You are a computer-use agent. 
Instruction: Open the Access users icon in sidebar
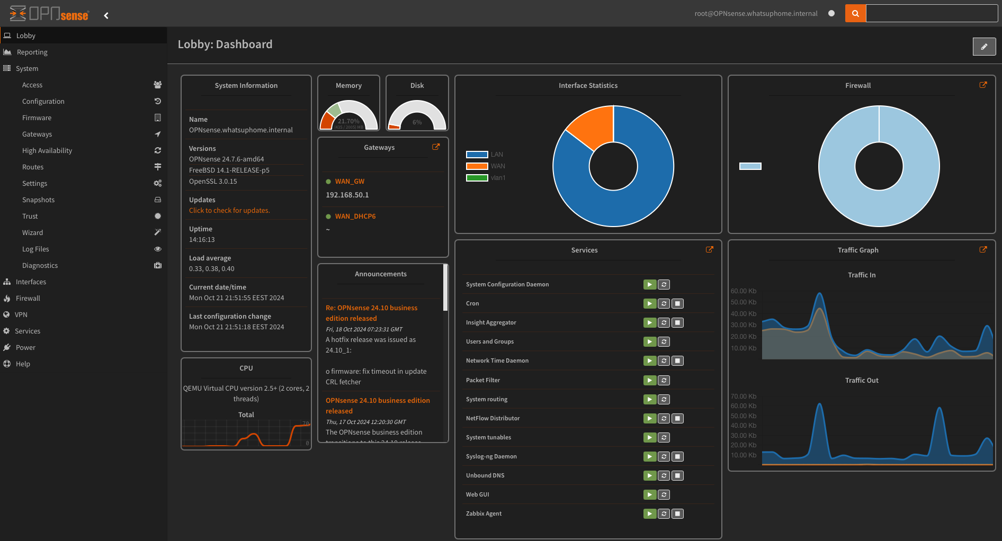click(157, 85)
